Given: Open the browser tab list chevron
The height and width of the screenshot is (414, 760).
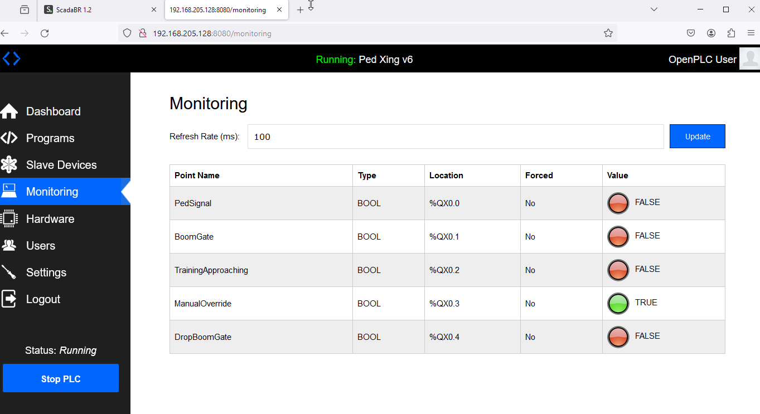Looking at the screenshot, I should point(653,9).
